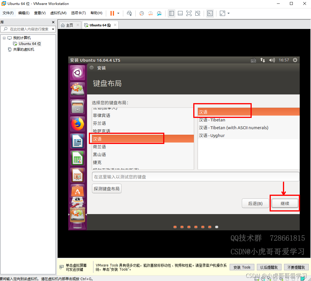Open the 帮助(H) menu

[x=96, y=13]
